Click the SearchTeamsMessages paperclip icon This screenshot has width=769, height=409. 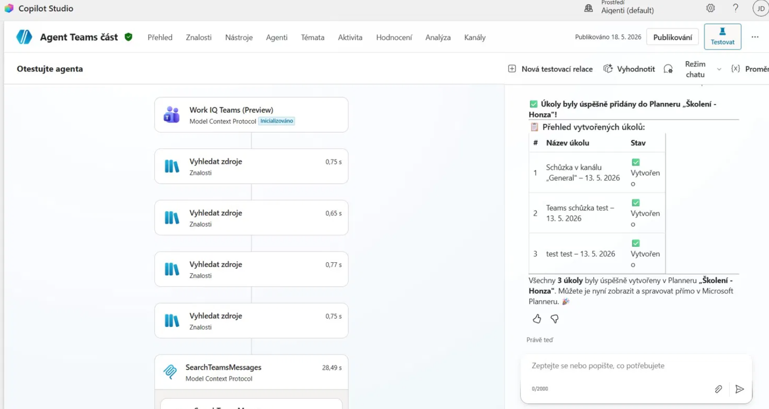[170, 372]
